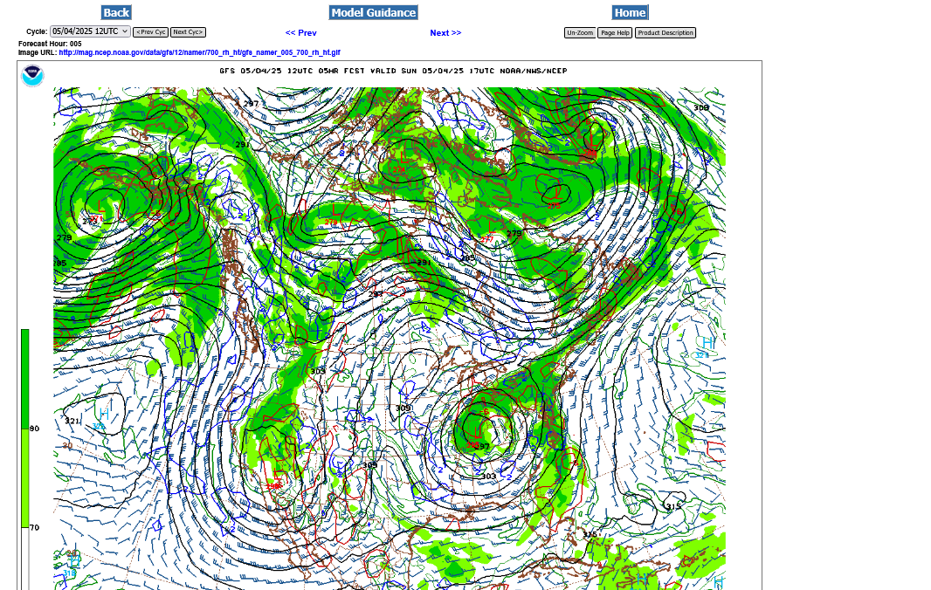This screenshot has height=590, width=931.
Task: Load the next cycle with Next Cyc
Action: (x=189, y=32)
